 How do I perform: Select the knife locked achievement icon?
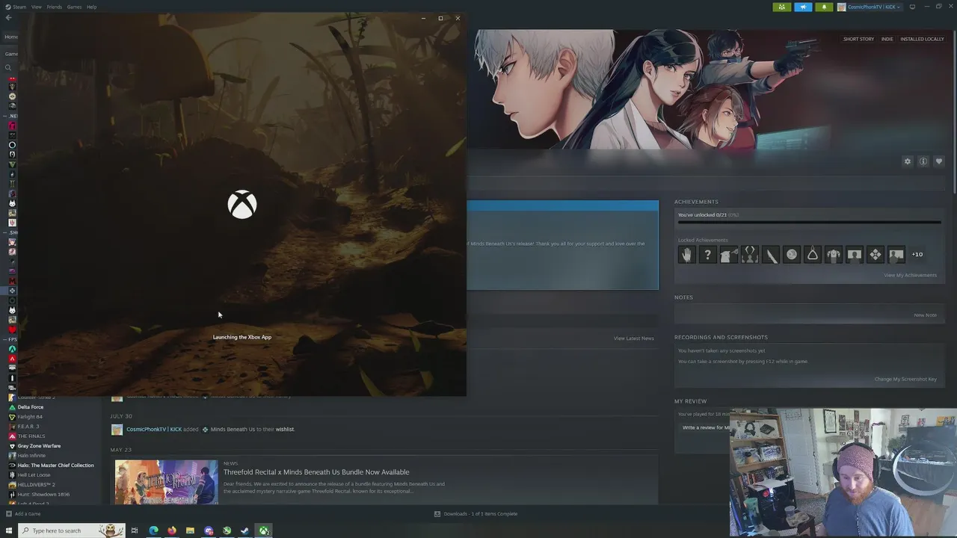tap(770, 254)
